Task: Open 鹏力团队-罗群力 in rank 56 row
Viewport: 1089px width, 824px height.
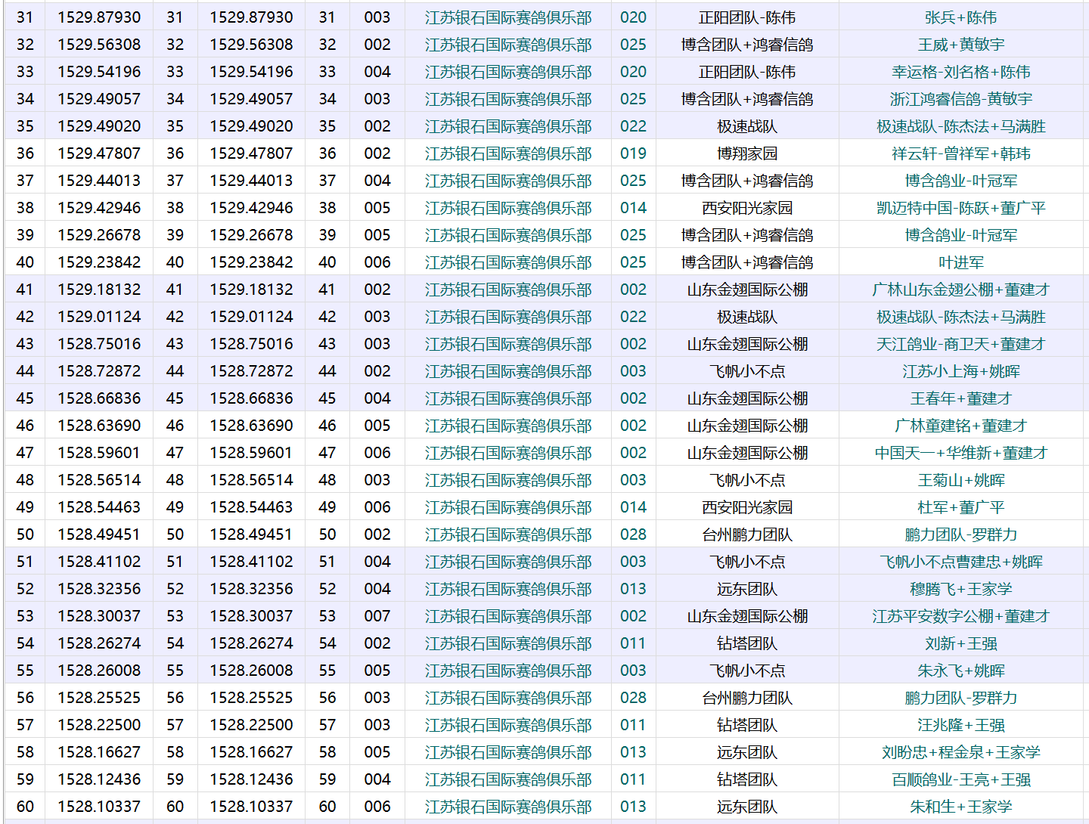Action: click(x=960, y=698)
